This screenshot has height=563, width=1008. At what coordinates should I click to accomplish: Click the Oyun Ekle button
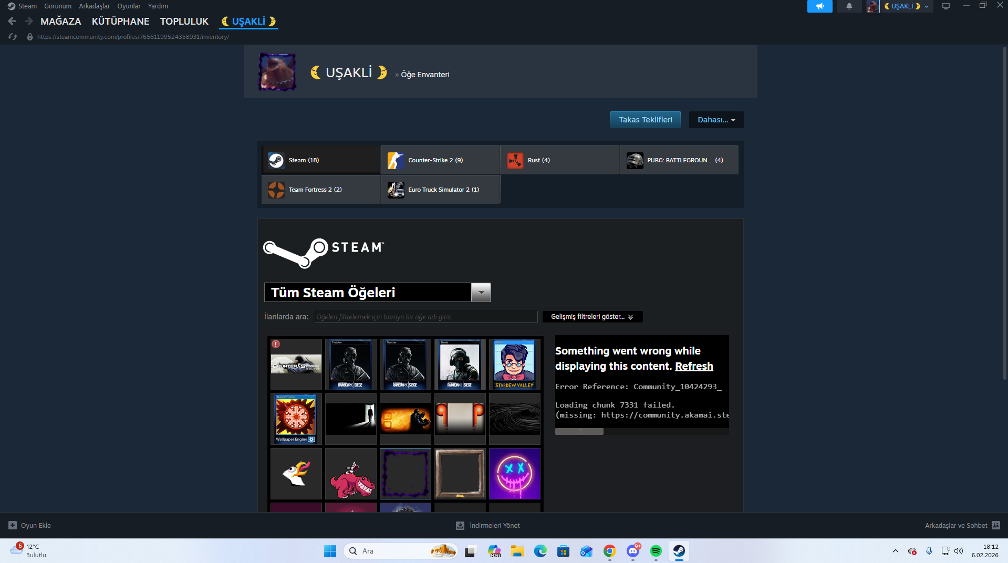point(30,525)
